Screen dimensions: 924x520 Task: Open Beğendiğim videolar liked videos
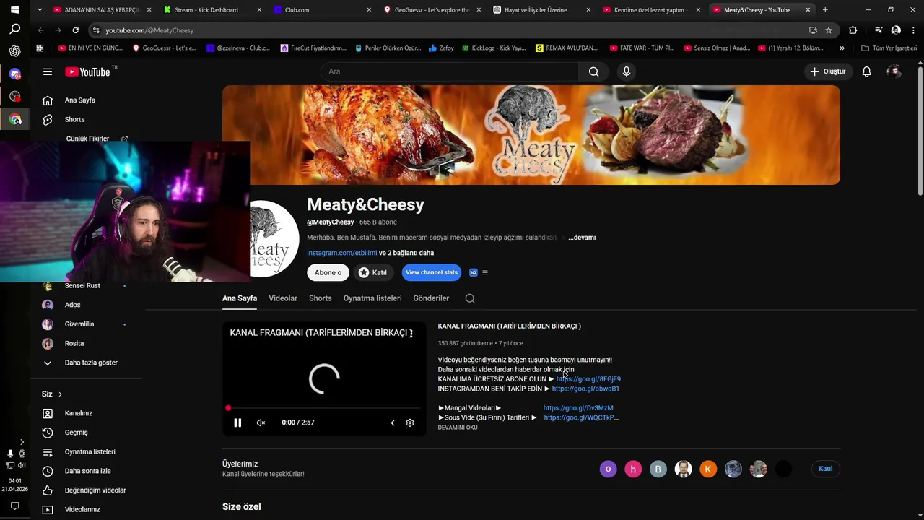95,490
